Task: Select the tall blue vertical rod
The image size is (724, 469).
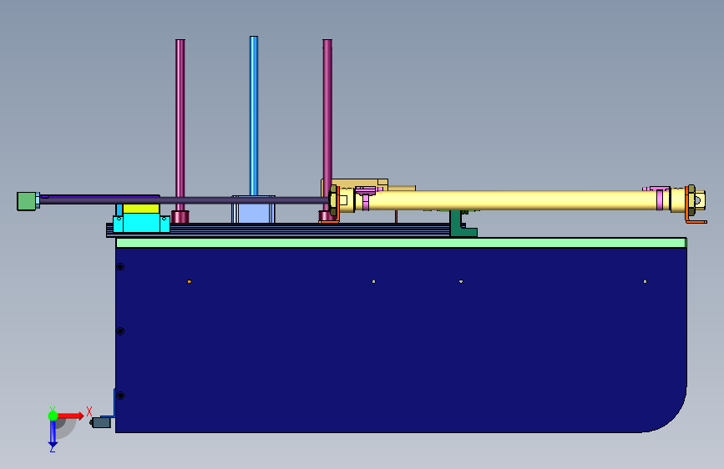Action: 254,116
